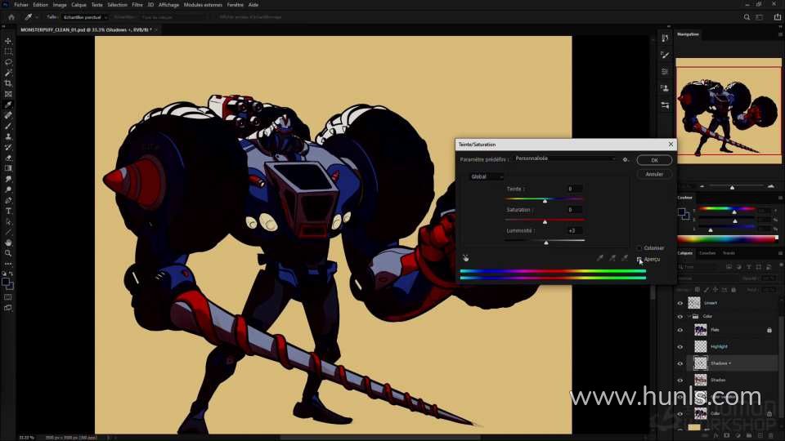
Task: Hide the Highlight layer
Action: (680, 346)
